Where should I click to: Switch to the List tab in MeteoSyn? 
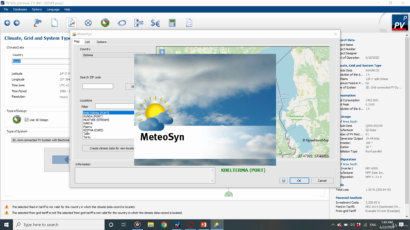point(87,42)
